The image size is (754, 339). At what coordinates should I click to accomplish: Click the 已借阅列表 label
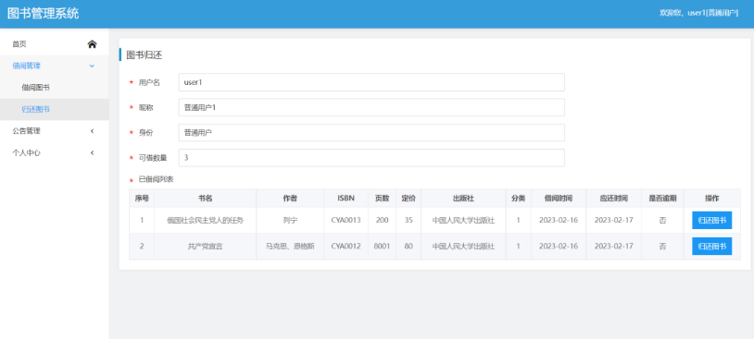point(156,180)
